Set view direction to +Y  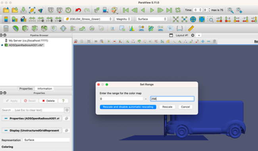tap(237, 19)
